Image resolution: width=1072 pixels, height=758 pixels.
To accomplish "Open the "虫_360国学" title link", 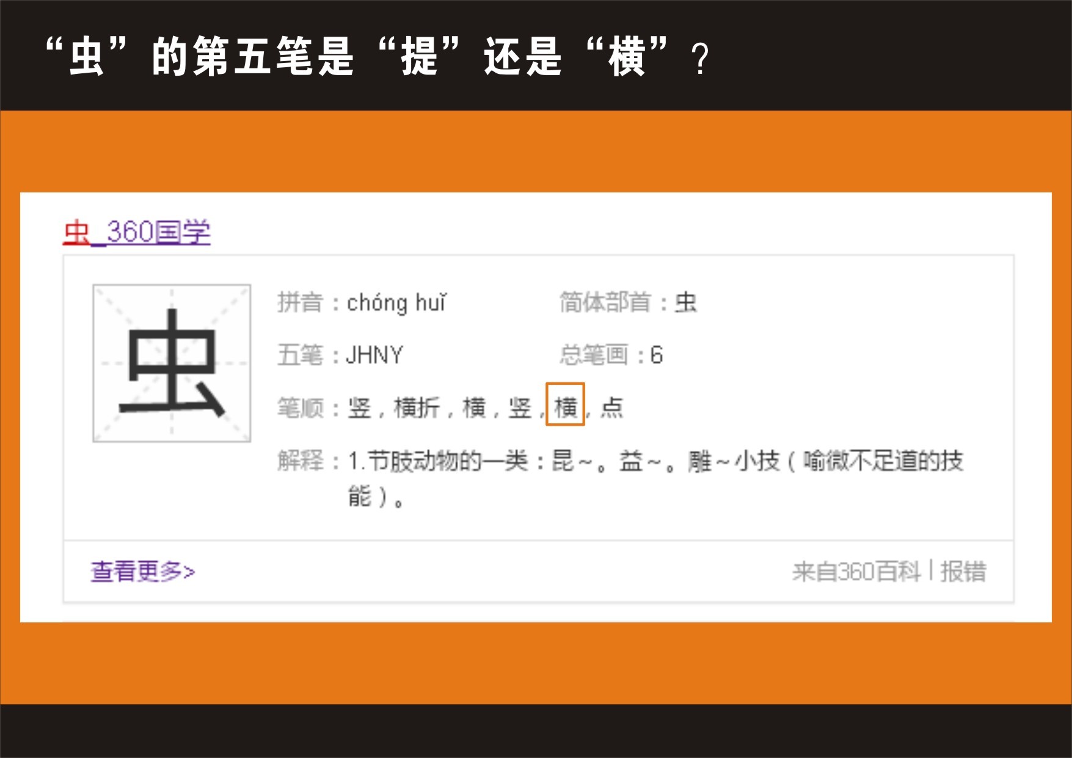I will pos(137,233).
